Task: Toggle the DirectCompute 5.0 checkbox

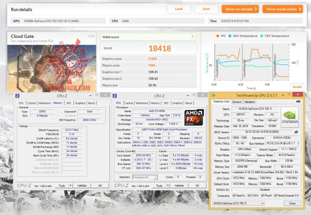Action: coord(275,196)
